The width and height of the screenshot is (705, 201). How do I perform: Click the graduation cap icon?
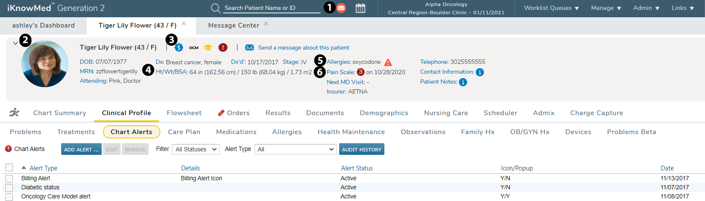pos(208,47)
